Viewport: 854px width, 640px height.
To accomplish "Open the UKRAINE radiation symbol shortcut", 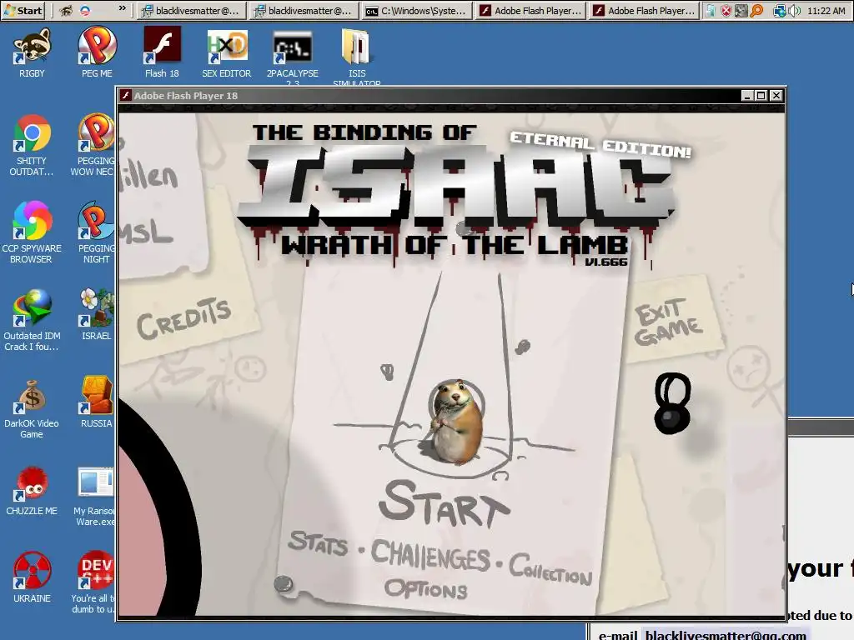I will click(x=33, y=578).
